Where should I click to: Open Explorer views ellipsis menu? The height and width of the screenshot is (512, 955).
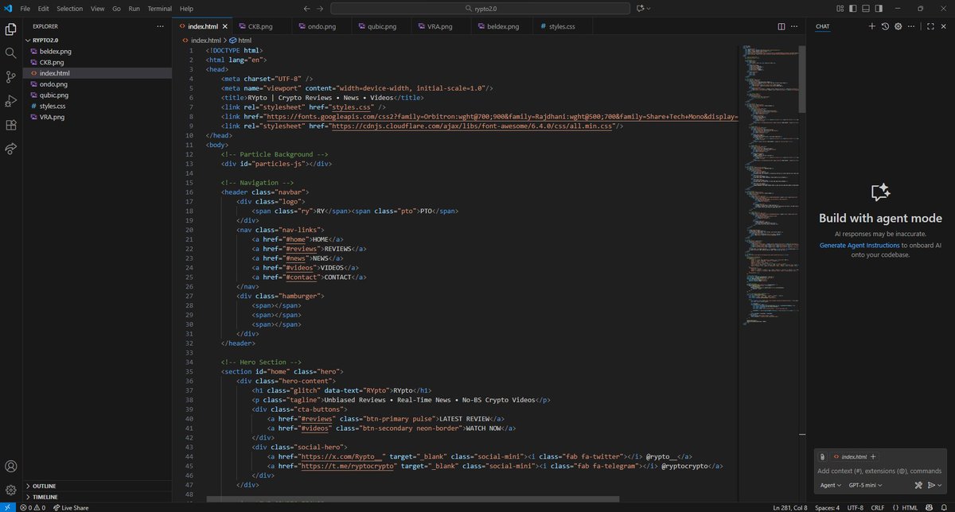point(160,26)
